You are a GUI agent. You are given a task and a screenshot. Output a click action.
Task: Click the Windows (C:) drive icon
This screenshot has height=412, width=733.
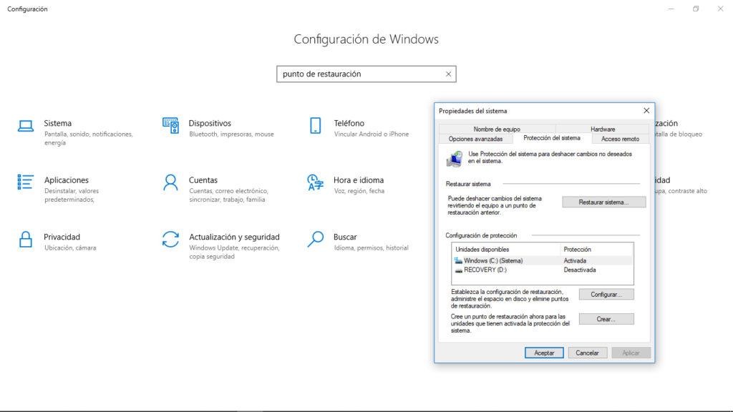458,260
